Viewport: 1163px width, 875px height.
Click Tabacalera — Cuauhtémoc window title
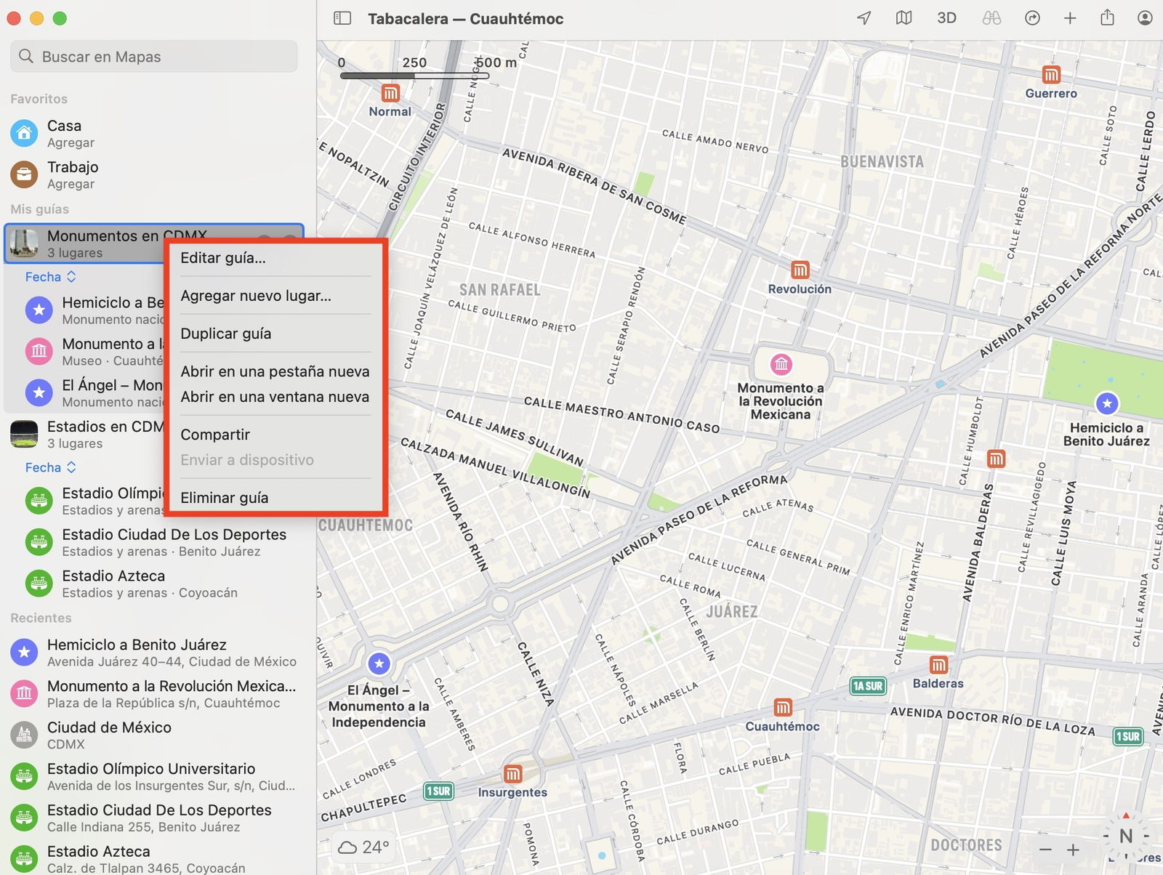[x=465, y=19]
